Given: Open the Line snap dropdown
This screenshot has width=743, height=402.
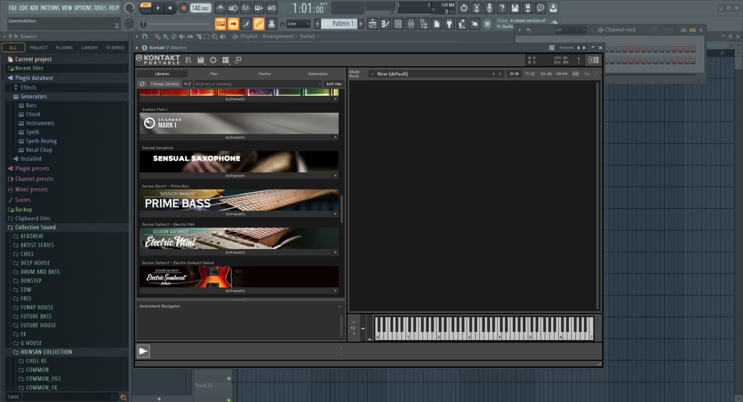Looking at the screenshot, I should (299, 24).
